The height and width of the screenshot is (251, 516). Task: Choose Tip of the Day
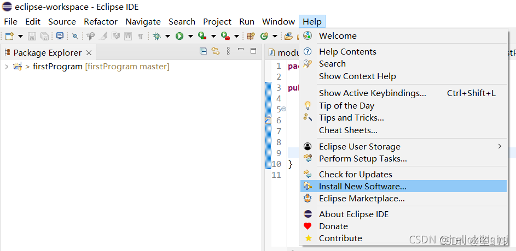click(x=403, y=106)
